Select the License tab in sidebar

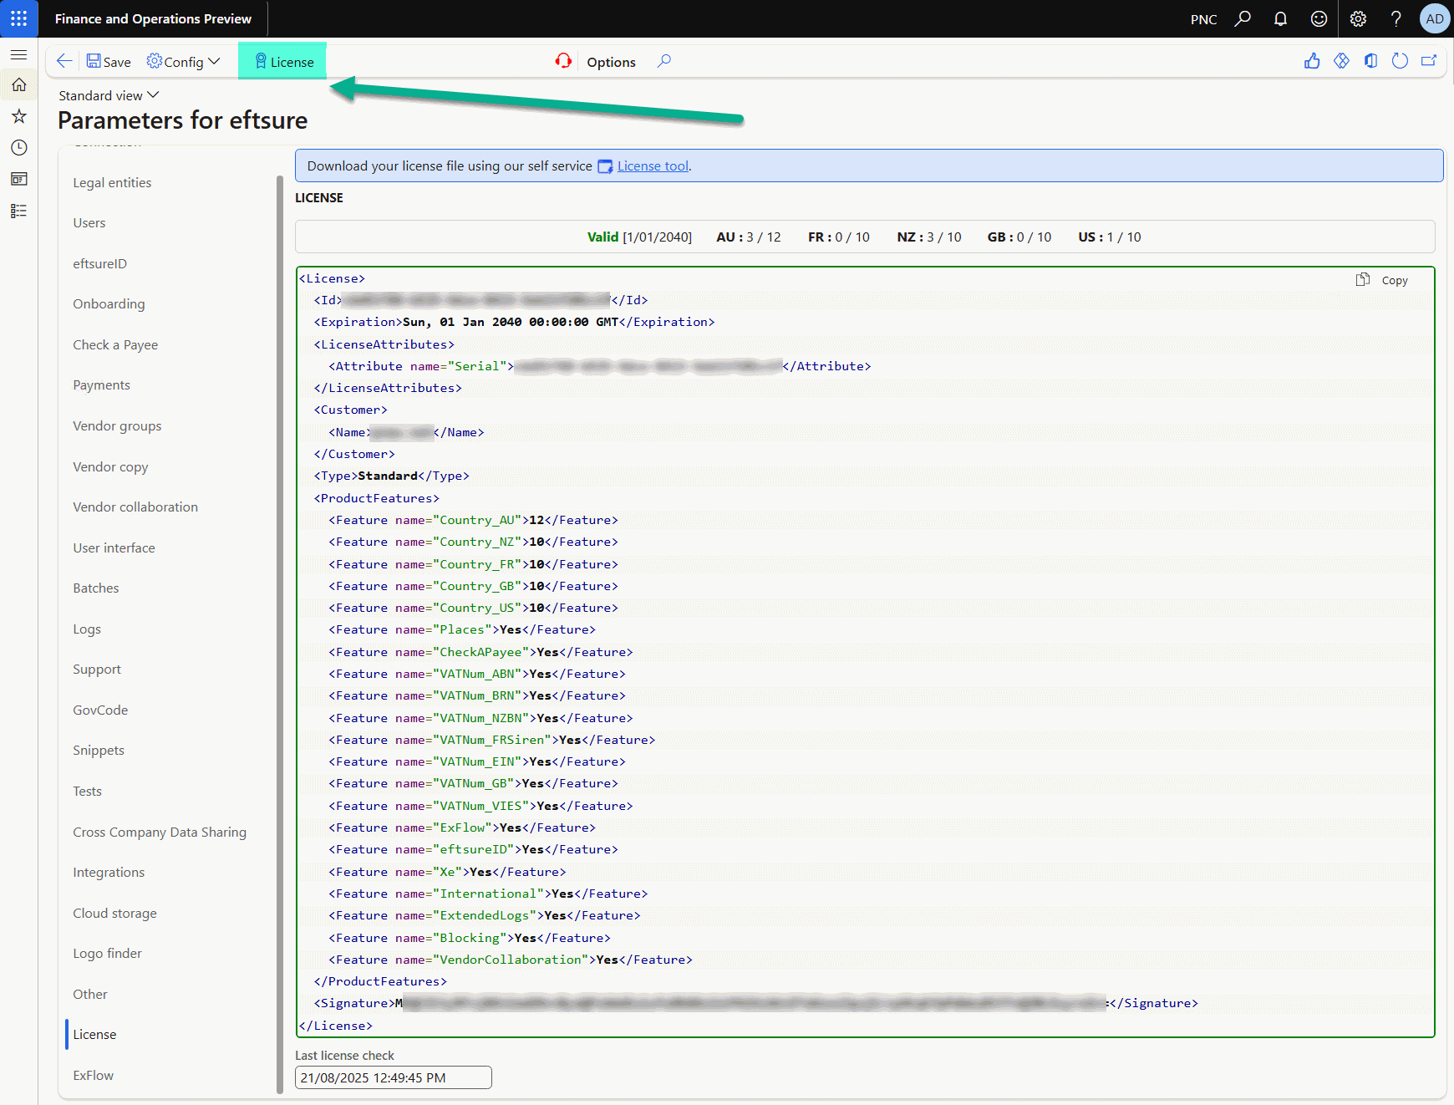click(94, 1034)
